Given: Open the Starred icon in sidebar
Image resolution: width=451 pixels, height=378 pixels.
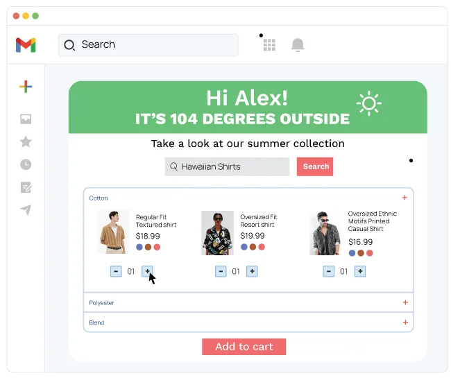Looking at the screenshot, I should pyautogui.click(x=26, y=141).
